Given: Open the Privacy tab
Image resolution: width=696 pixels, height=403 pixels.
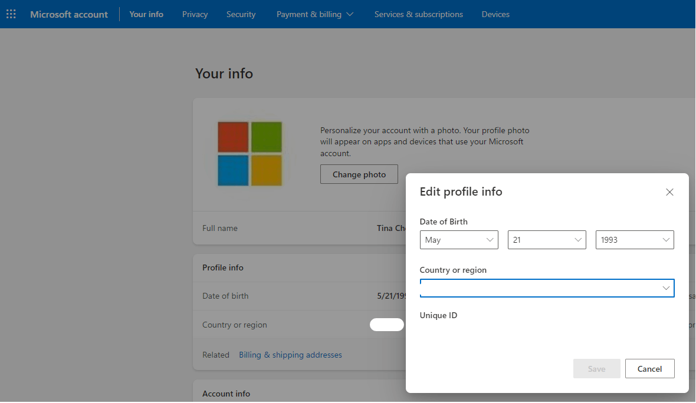Looking at the screenshot, I should tap(195, 14).
